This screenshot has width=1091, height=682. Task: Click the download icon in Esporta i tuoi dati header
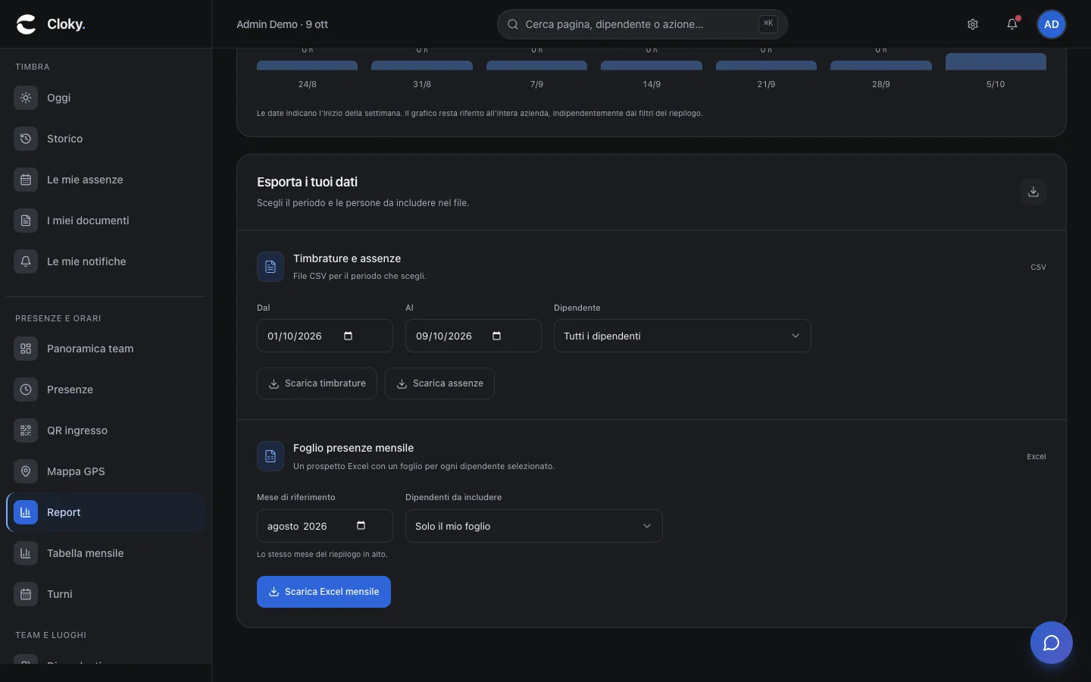tap(1033, 192)
